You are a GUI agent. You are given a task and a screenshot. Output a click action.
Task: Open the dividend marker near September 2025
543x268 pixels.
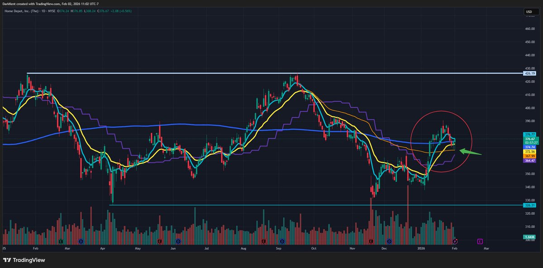tap(282, 241)
